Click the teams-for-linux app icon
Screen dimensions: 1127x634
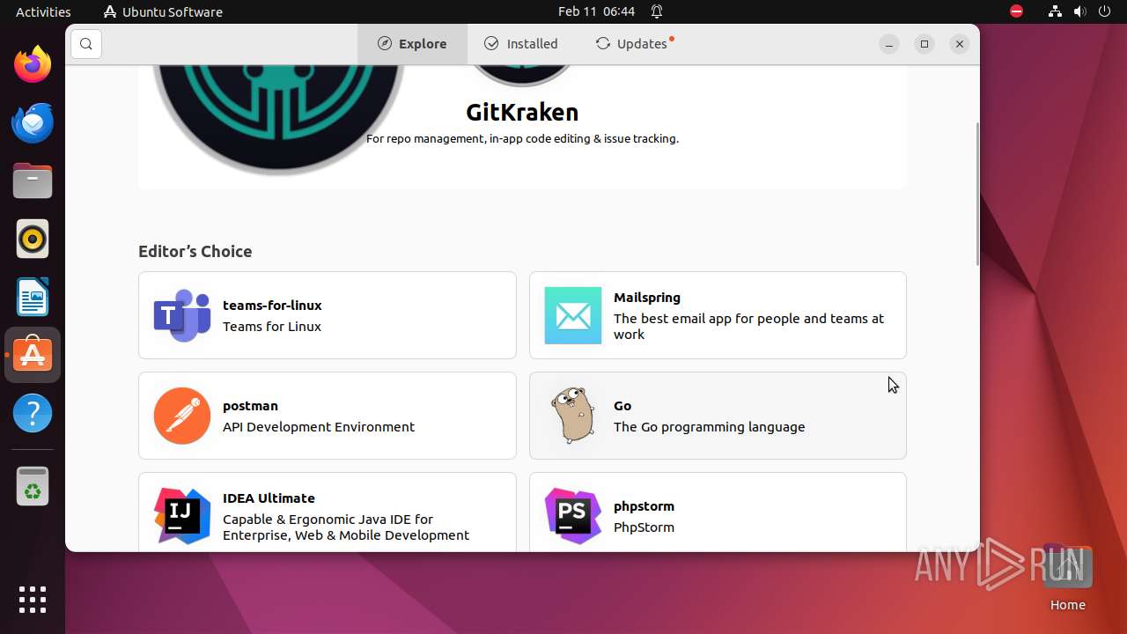point(182,315)
